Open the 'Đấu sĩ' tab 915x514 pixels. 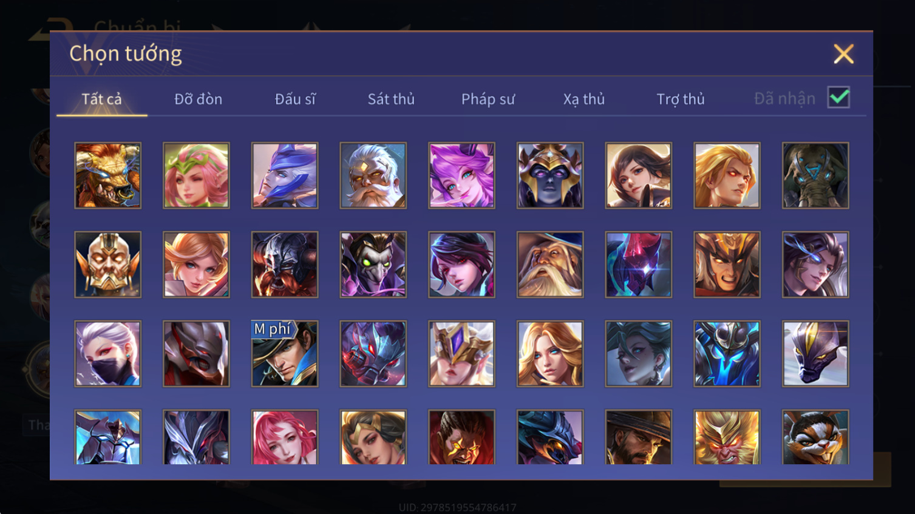pyautogui.click(x=295, y=99)
